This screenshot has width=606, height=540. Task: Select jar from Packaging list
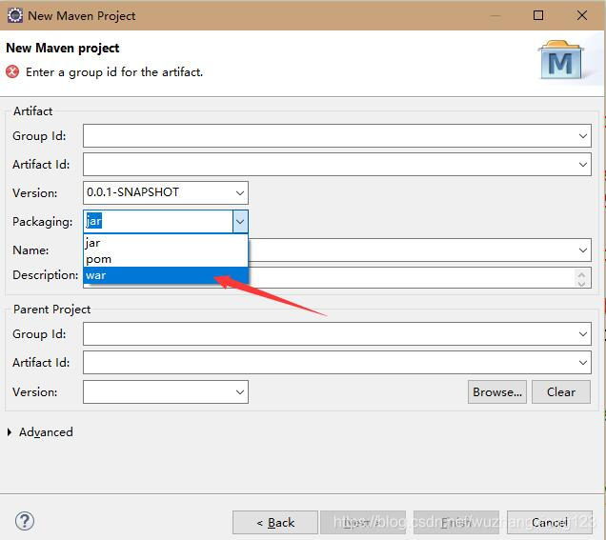tap(166, 243)
